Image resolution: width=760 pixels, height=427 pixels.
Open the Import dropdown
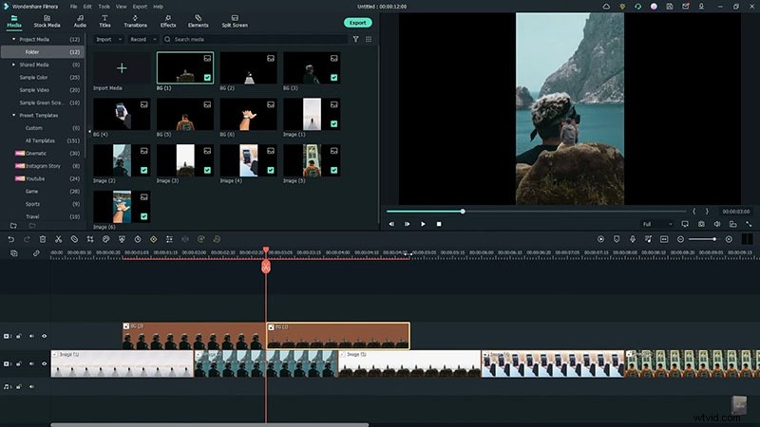click(x=108, y=39)
